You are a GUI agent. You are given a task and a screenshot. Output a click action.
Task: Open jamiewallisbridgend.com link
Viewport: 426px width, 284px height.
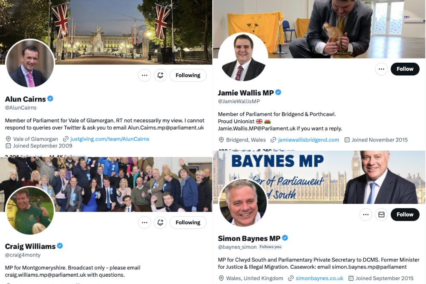click(308, 140)
